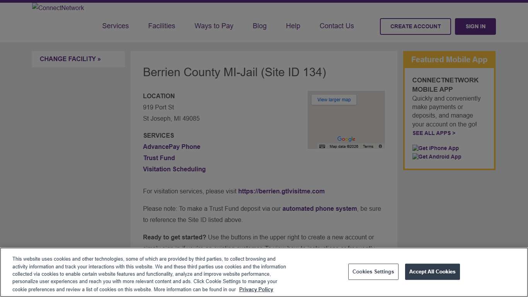This screenshot has width=528, height=297.
Task: Open the Ways to Pay dropdown
Action: (214, 26)
